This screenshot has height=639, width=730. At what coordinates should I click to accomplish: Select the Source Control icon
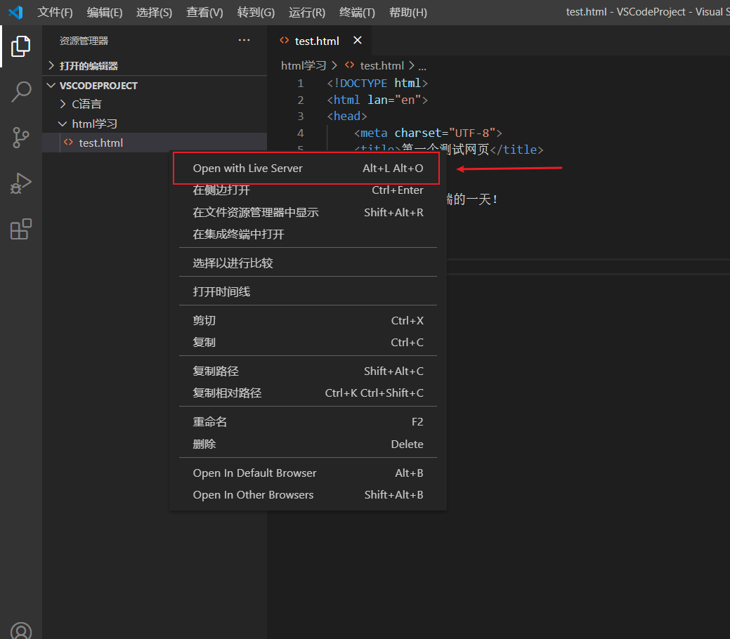point(21,138)
